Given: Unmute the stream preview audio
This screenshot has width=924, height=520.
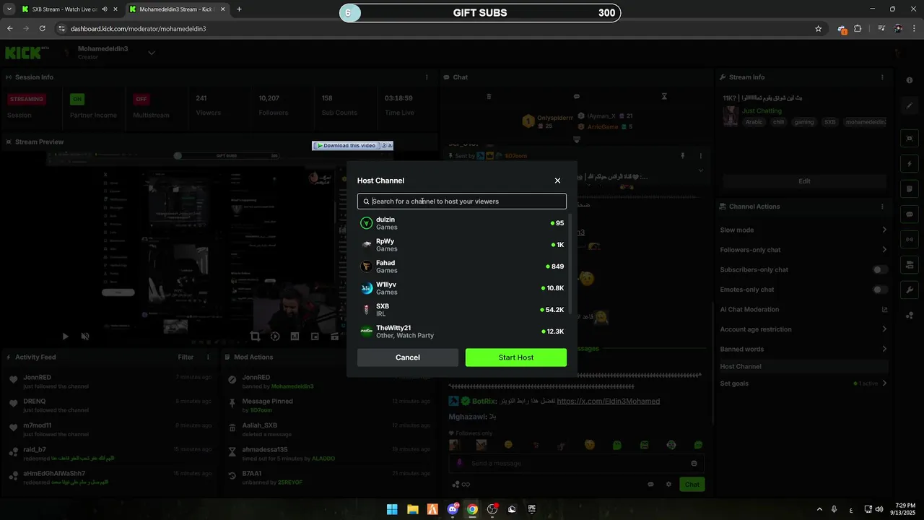Looking at the screenshot, I should tap(85, 337).
